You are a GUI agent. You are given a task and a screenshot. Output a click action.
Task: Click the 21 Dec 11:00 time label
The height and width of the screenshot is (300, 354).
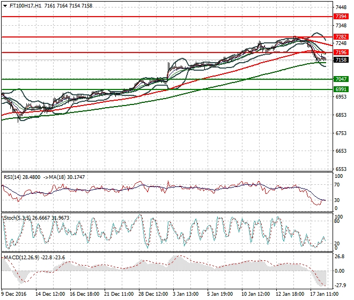(x=119, y=294)
